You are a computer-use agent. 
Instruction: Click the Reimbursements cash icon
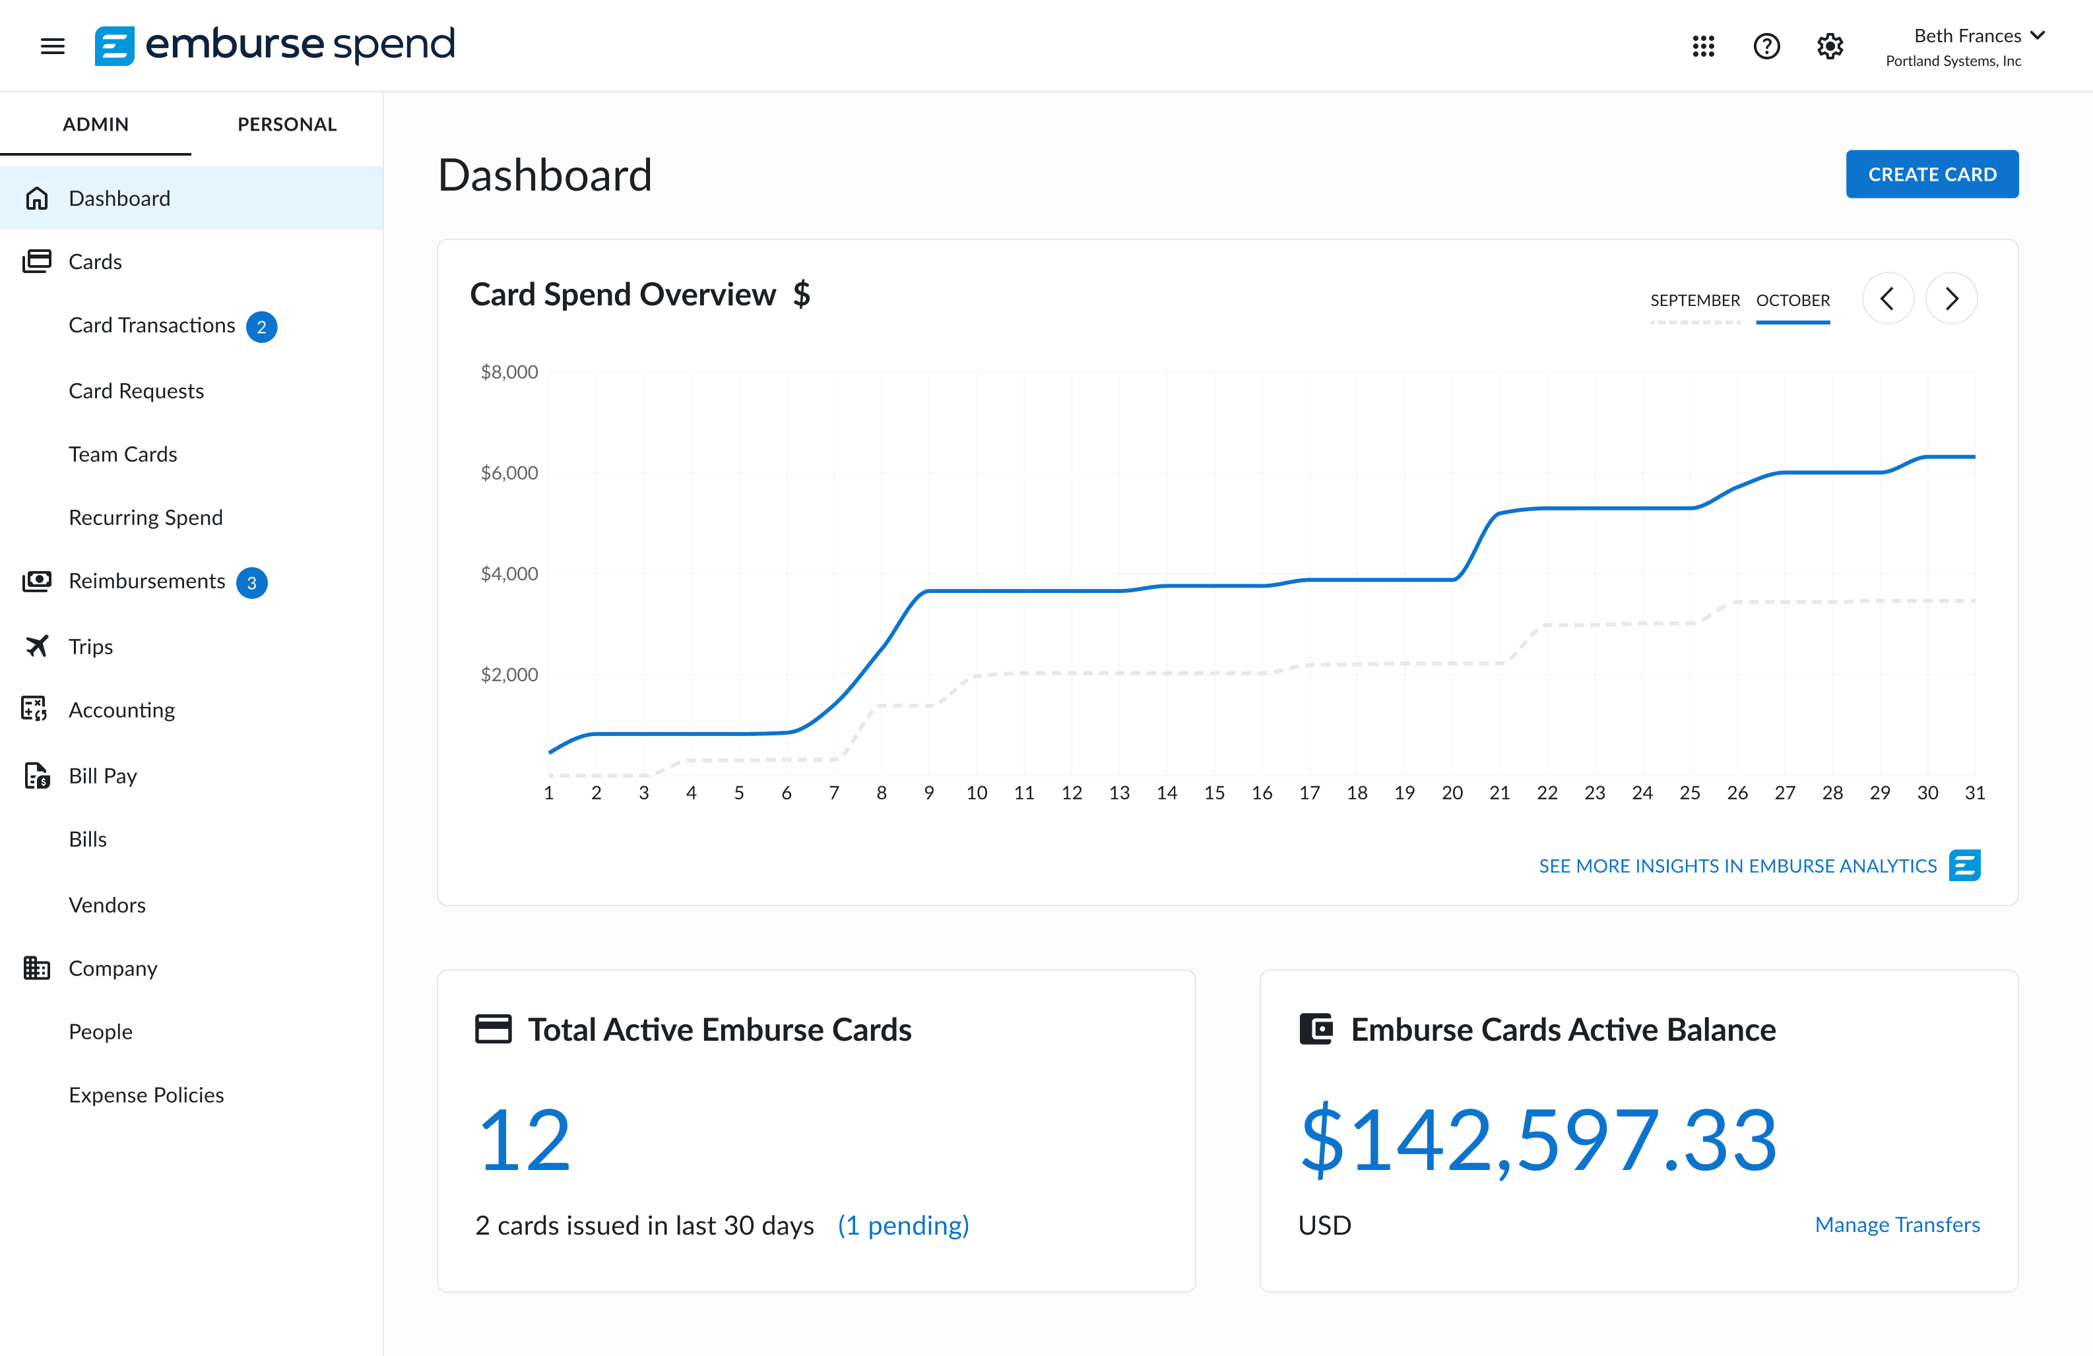point(36,581)
